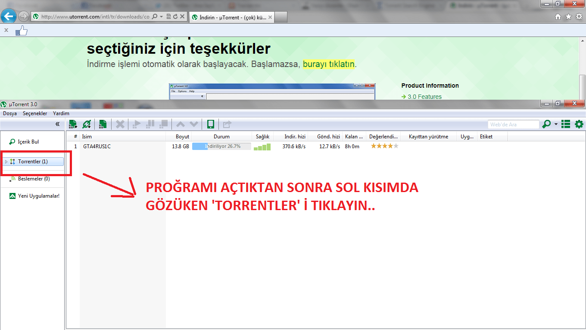Sort by the Durum column header
Image resolution: width=586 pixels, height=330 pixels.
click(x=222, y=137)
